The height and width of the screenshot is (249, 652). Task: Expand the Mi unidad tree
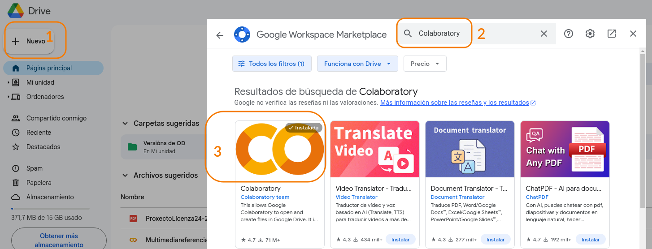(8, 82)
